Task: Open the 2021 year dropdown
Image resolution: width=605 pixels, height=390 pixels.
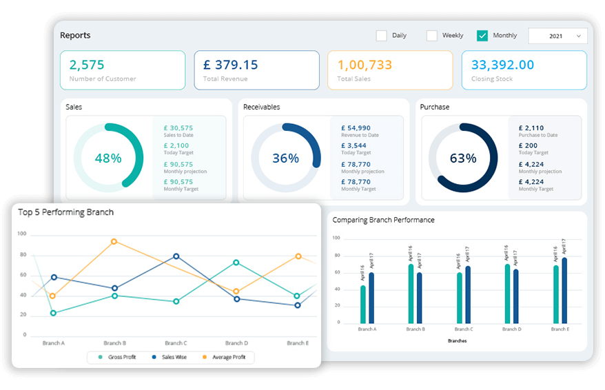Action: (x=557, y=36)
